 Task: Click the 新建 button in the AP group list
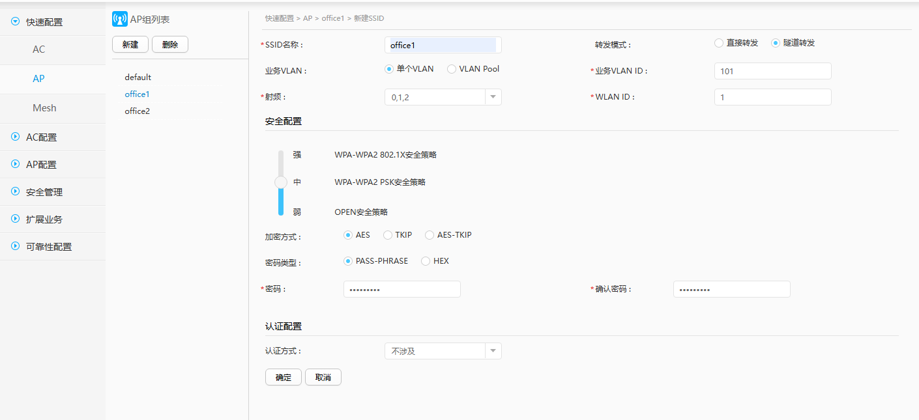[x=130, y=44]
